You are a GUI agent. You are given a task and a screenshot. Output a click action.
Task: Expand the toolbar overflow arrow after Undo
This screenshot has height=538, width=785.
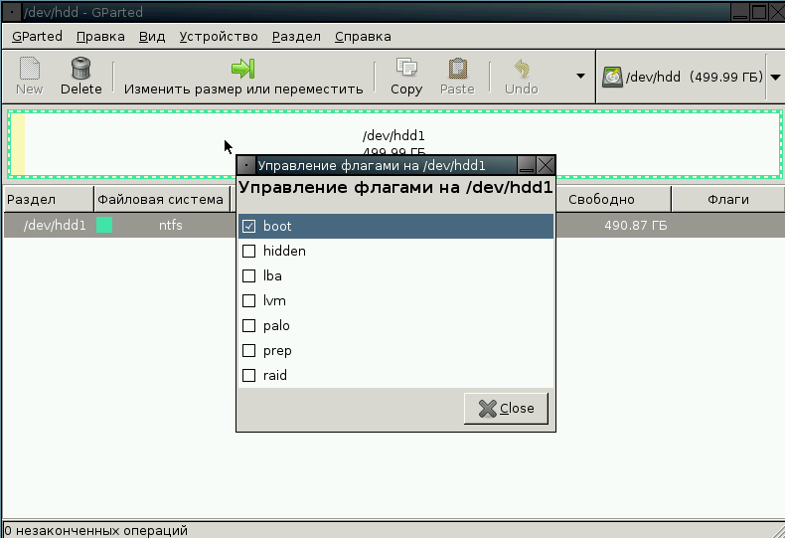coord(580,77)
